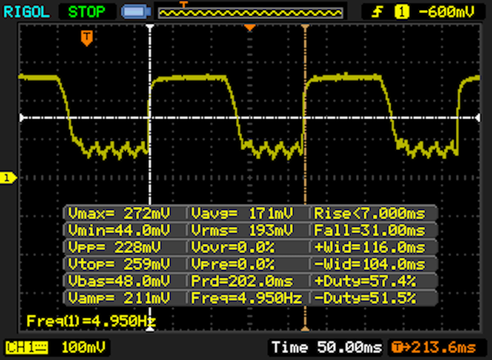Click the white cursor A top handle
Image resolution: width=492 pixels, height=360 pixels.
[x=150, y=27]
